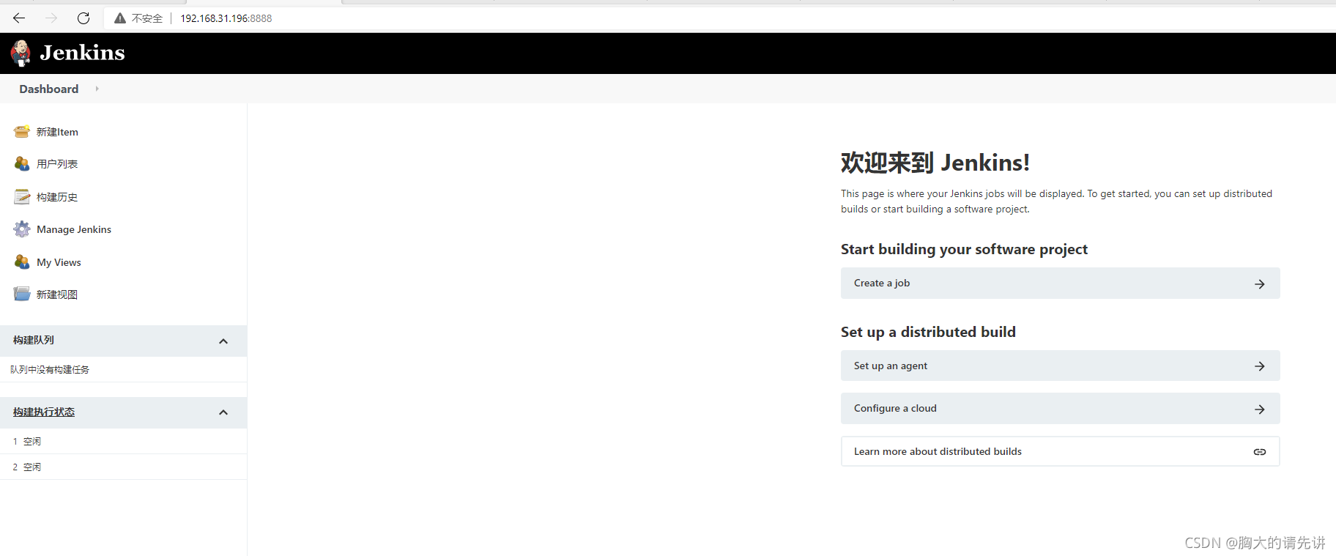Collapse the 构建执行状态 panel chevron
The height and width of the screenshot is (556, 1336).
(x=223, y=412)
